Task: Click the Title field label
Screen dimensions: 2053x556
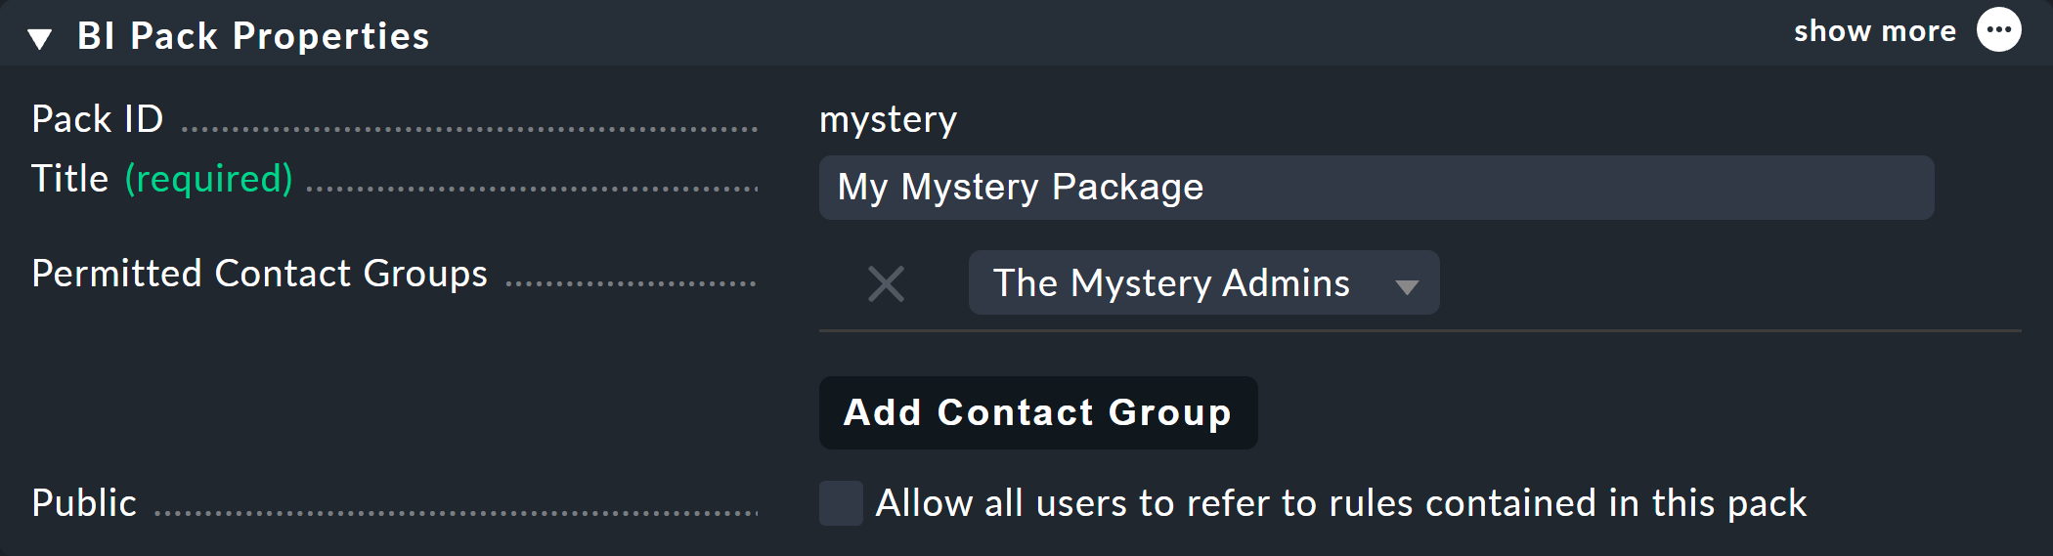Action: (69, 179)
